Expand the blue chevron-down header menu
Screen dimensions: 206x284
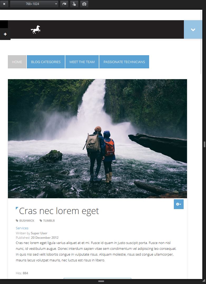pyautogui.click(x=193, y=29)
